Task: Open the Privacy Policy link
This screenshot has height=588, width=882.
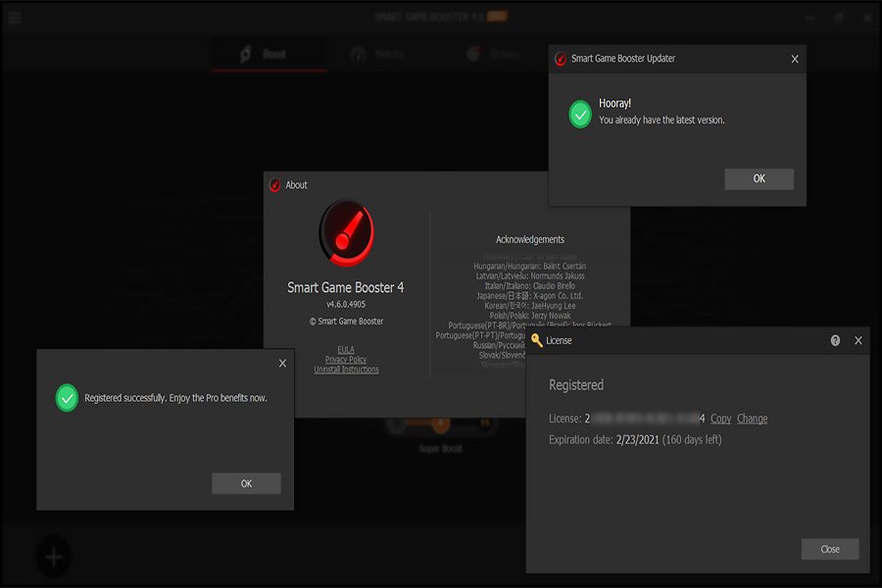Action: click(x=346, y=360)
